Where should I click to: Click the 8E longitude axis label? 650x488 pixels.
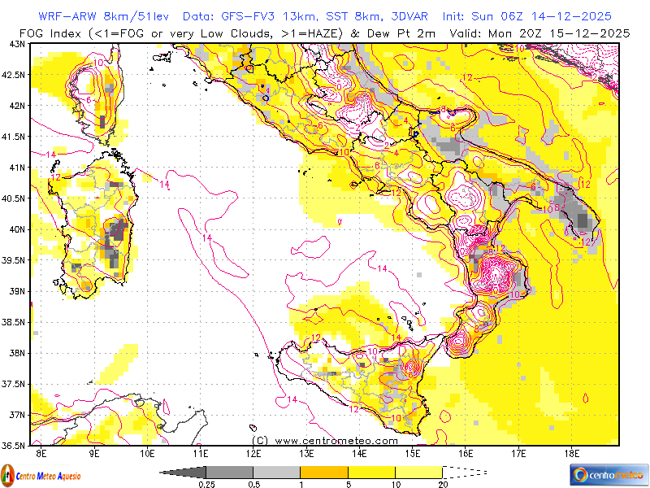click(41, 453)
